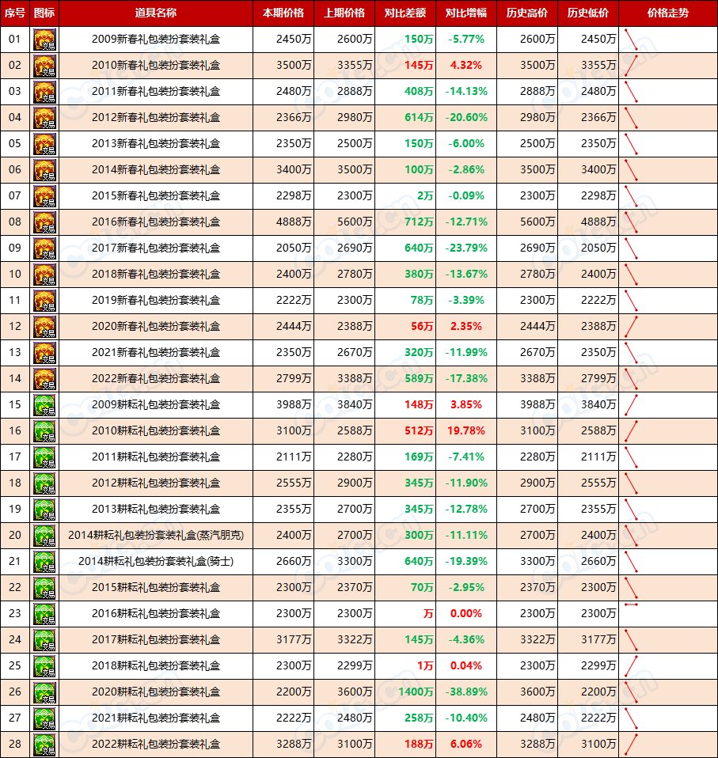Click the green 2009耕耘礼包 icon
This screenshot has height=758, width=718.
pyautogui.click(x=44, y=404)
